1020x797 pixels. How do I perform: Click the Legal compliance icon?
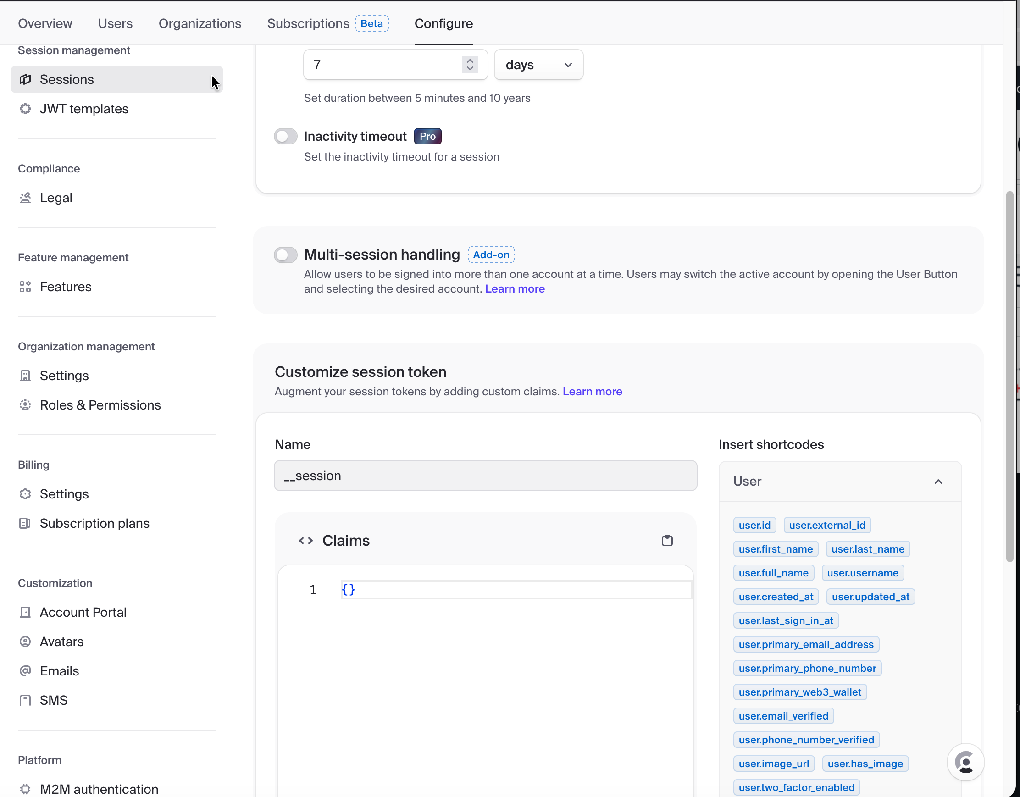(25, 198)
